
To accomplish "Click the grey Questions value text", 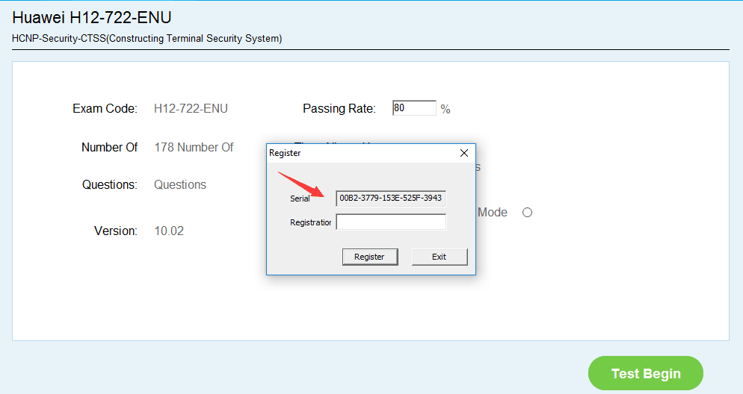I will tap(180, 185).
